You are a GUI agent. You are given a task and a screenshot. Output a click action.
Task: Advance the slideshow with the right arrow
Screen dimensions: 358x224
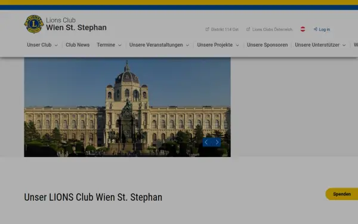click(217, 142)
